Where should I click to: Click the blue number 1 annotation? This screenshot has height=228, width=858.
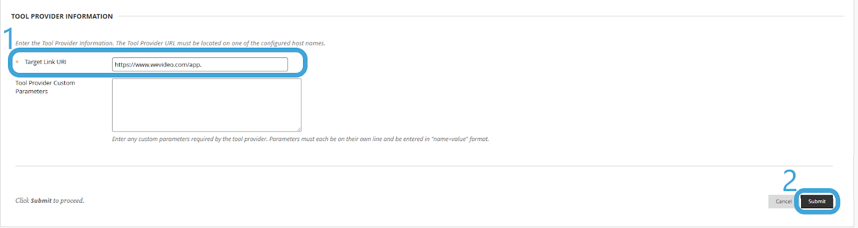pyautogui.click(x=9, y=39)
